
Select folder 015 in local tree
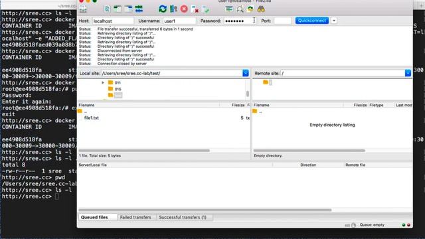(118, 89)
